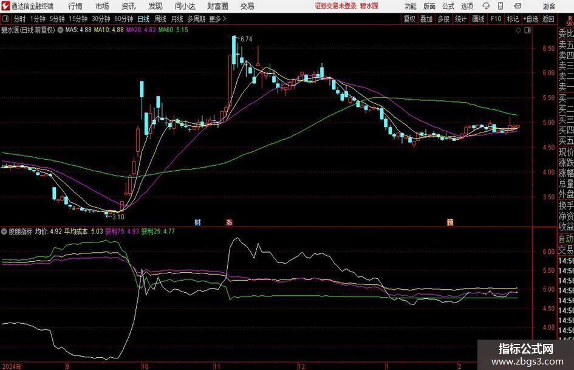This screenshot has width=574, height=370.
Task: Open the 市场 menu
Action: tap(102, 6)
